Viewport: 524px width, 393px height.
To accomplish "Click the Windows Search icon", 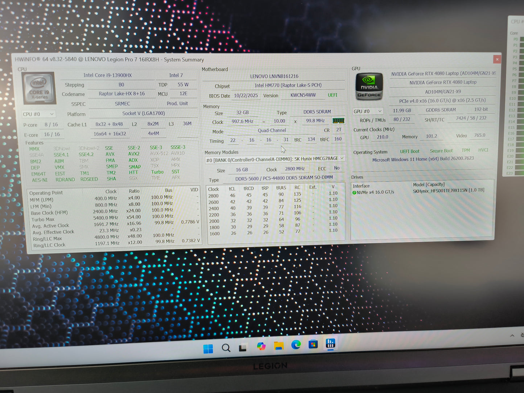I will pyautogui.click(x=226, y=347).
